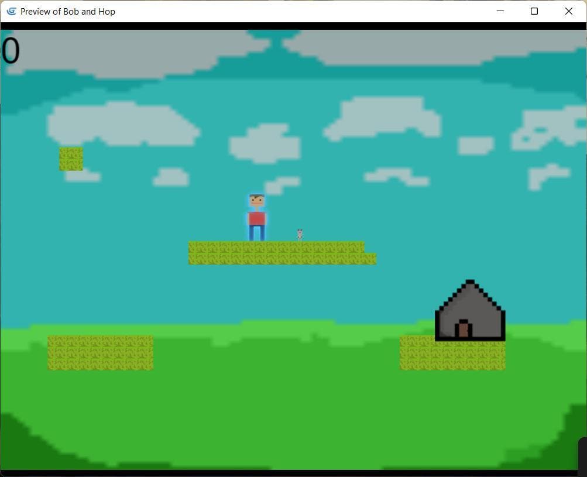Click the gray house with brown door
587x477 pixels.
470,310
